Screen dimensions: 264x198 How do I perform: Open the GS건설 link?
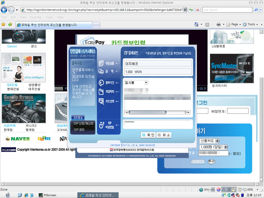pyautogui.click(x=12, y=85)
